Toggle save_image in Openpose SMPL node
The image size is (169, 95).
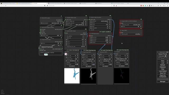click(105, 64)
